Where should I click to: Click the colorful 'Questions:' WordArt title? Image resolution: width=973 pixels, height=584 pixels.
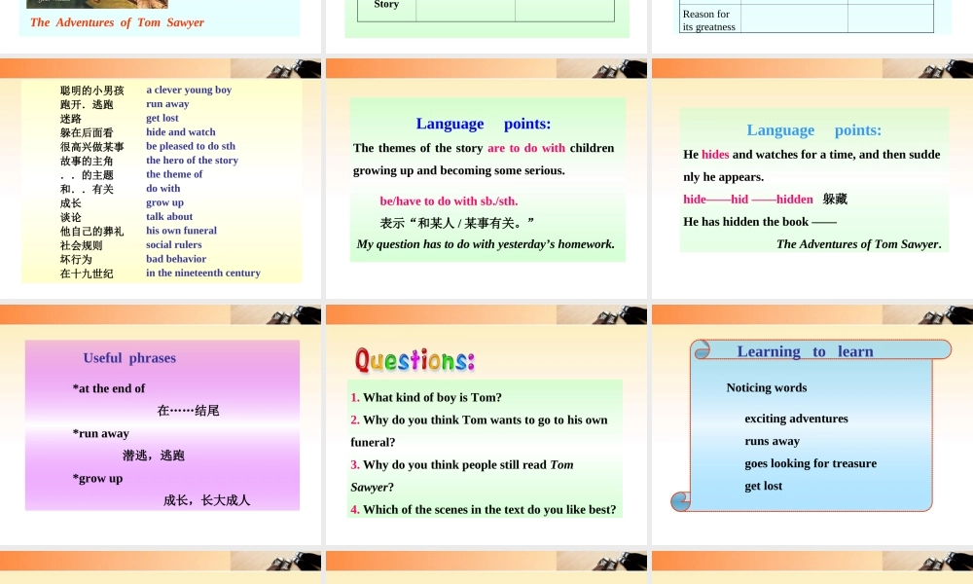point(414,360)
